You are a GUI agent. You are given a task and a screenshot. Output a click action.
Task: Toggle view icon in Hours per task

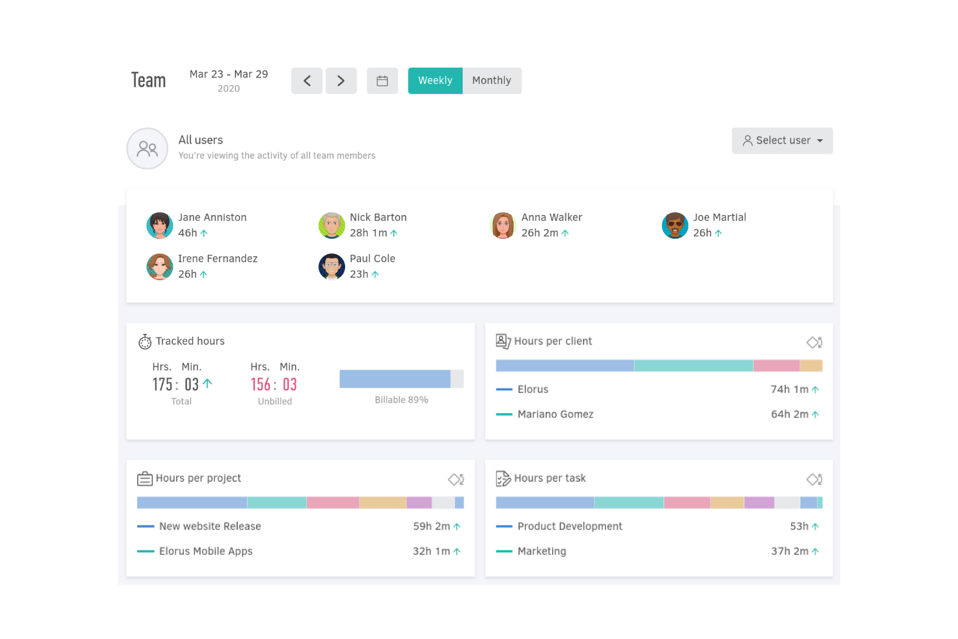point(814,480)
